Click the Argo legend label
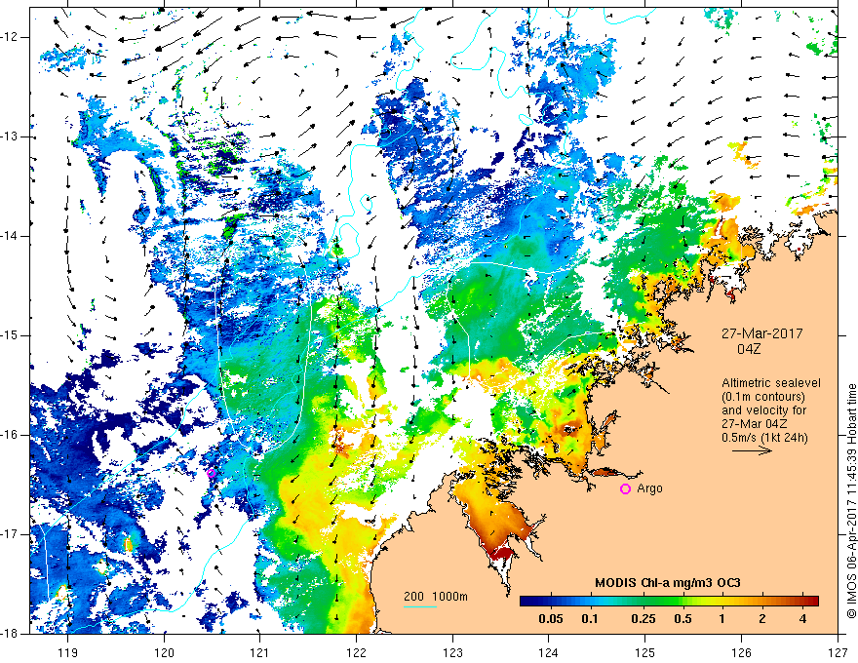The height and width of the screenshot is (663, 858). (x=649, y=488)
